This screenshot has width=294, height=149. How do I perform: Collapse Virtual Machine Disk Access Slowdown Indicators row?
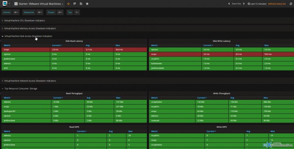[x=28, y=36]
